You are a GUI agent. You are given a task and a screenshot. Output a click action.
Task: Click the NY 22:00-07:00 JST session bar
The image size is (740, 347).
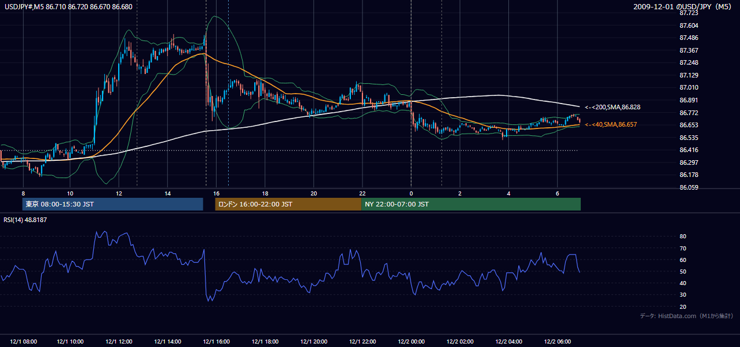click(x=471, y=204)
